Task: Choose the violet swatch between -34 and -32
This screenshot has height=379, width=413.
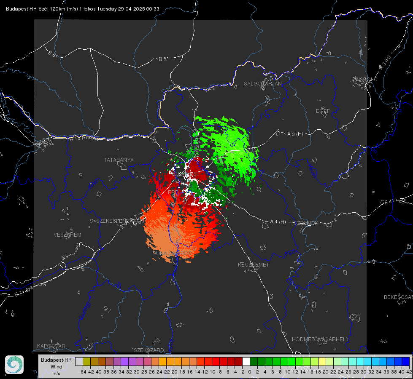Action: [x=124, y=361]
